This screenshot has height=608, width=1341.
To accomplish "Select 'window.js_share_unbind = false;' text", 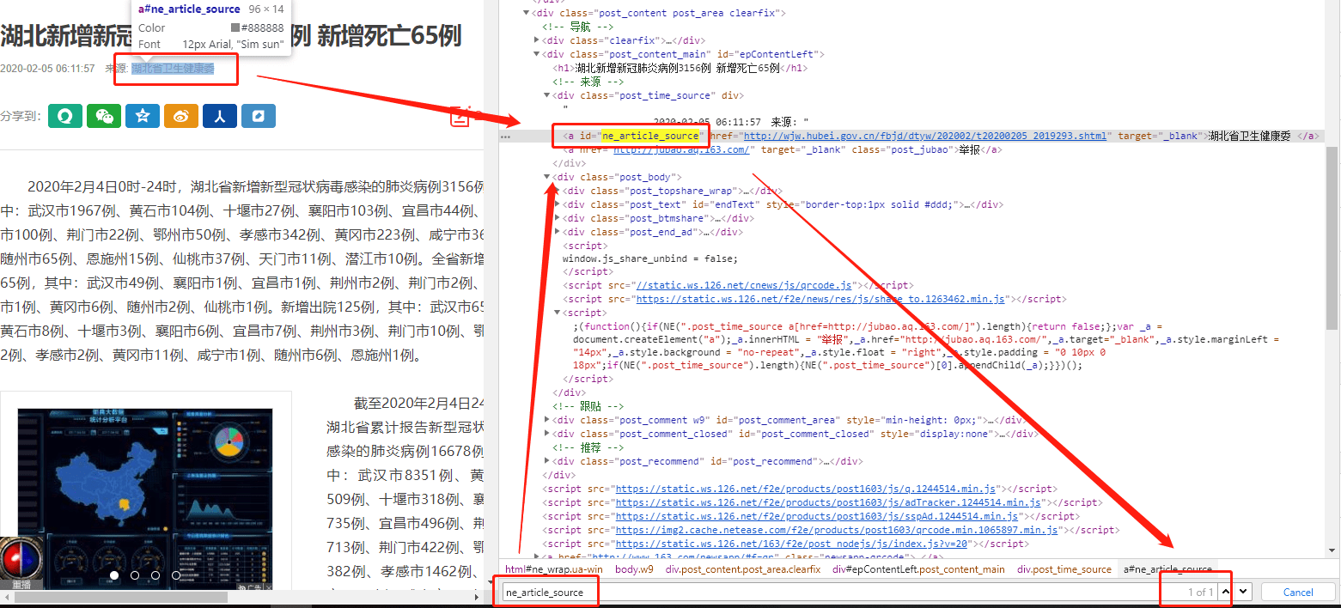I will click(650, 258).
